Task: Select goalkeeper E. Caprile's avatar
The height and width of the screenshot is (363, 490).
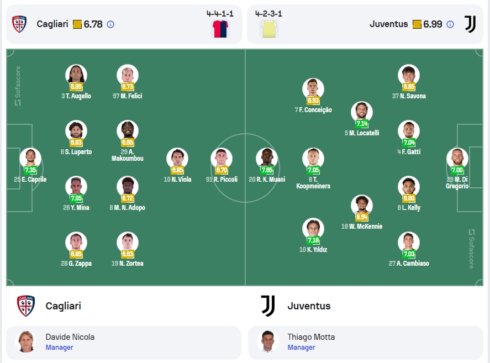Action: coord(30,159)
